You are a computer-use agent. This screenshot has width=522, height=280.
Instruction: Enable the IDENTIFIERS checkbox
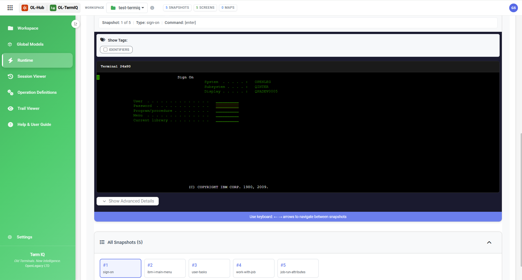105,49
